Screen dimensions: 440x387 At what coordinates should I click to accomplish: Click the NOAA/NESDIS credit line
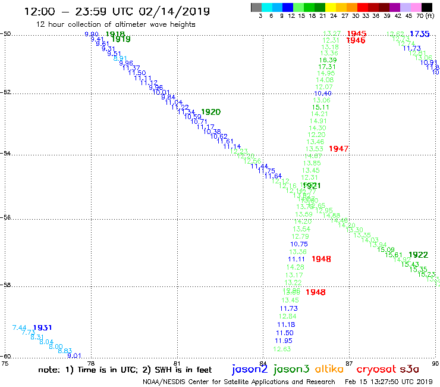(x=239, y=382)
